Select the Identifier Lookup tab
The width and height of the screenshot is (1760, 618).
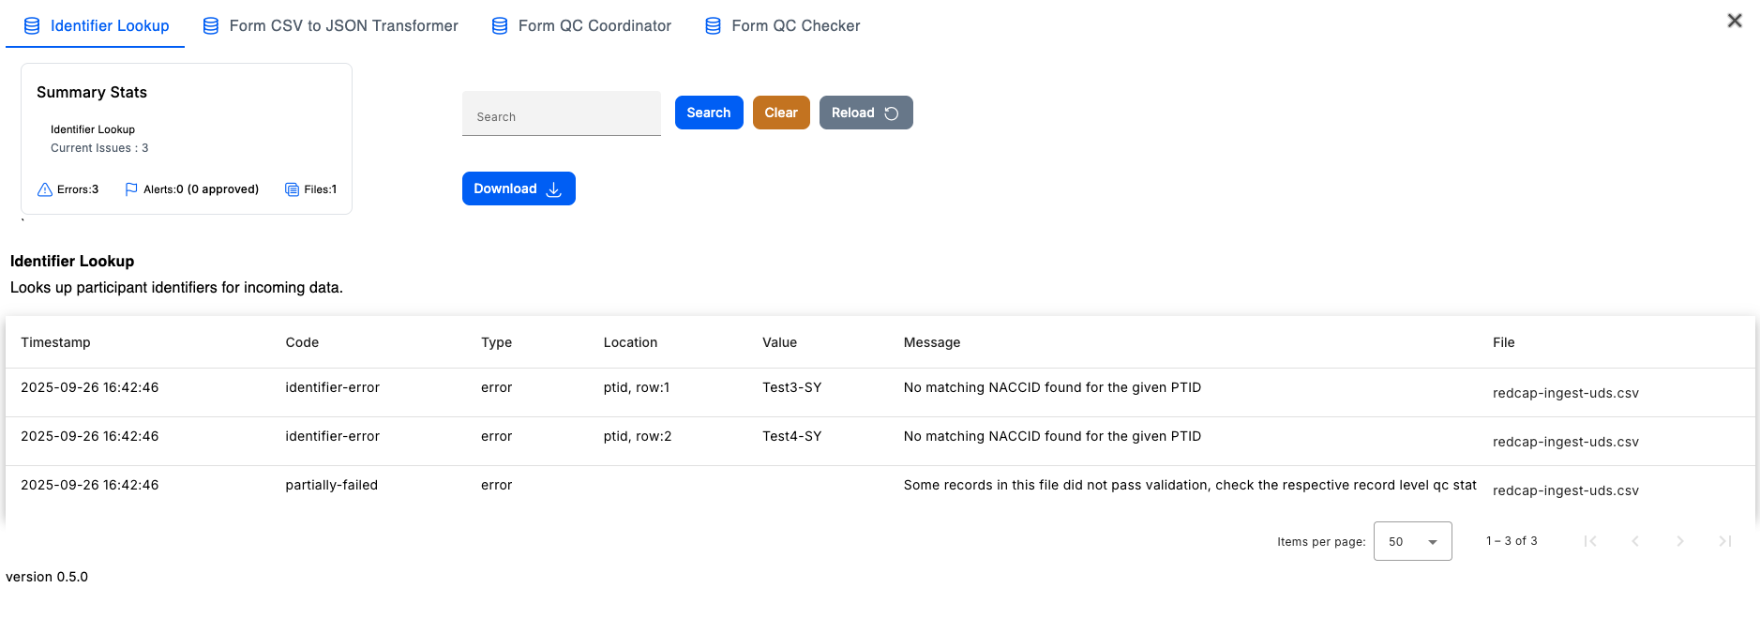[x=97, y=25]
